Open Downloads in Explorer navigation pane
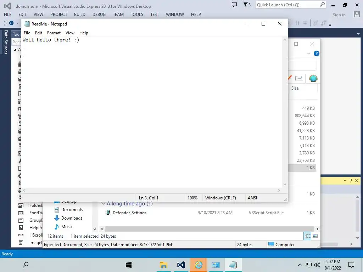 pos(72,218)
